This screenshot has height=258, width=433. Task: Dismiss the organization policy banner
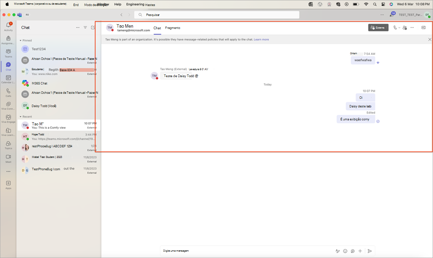point(430,39)
